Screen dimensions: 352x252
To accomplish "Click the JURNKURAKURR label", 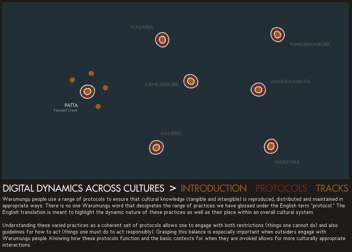I will [161, 85].
